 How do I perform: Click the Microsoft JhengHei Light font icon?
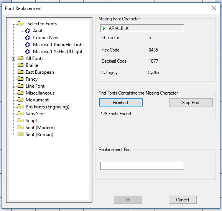(x=28, y=45)
